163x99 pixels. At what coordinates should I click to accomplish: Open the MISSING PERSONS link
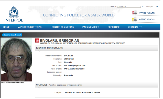[x=147, y=19]
